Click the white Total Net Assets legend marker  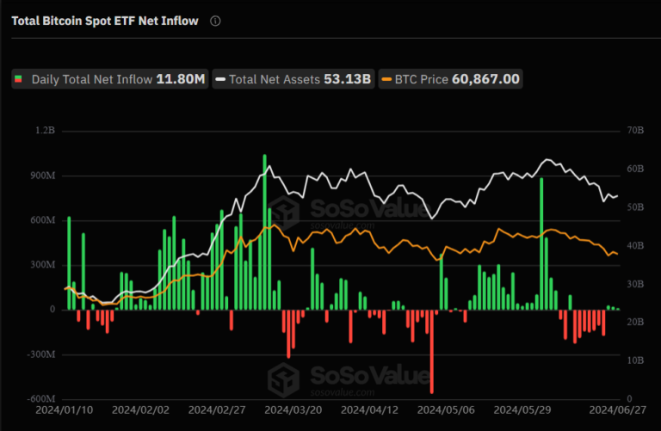point(220,79)
